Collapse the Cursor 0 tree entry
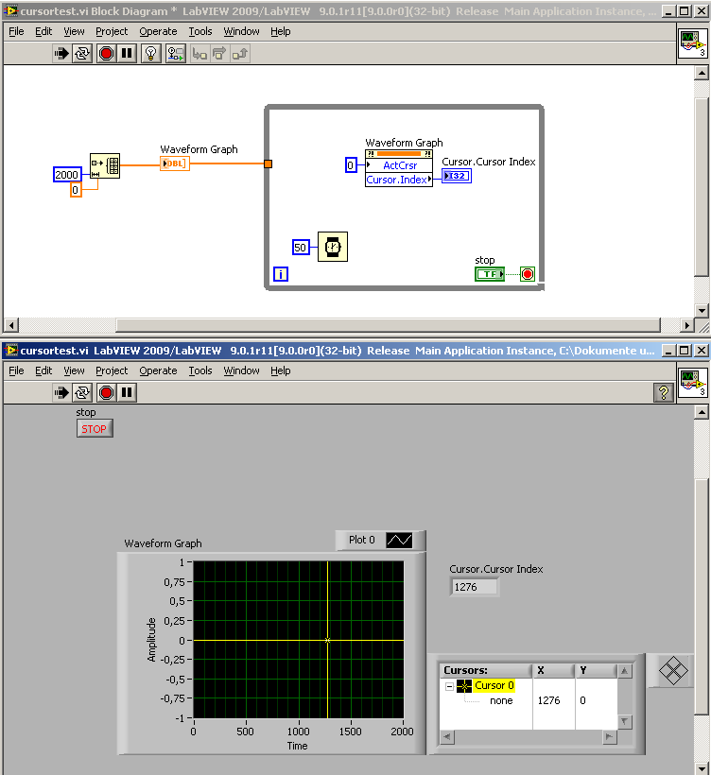This screenshot has width=711, height=775. [449, 686]
